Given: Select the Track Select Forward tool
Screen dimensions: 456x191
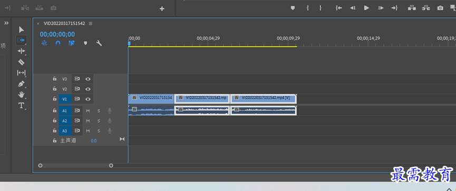Looking at the screenshot, I should click(x=21, y=40).
